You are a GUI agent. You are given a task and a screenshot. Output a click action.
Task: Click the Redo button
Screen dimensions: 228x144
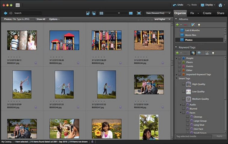[x=192, y=5]
